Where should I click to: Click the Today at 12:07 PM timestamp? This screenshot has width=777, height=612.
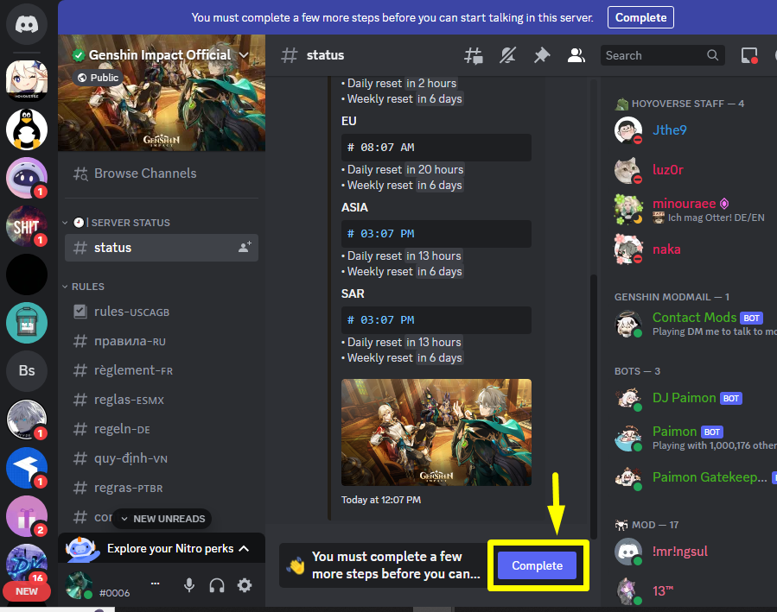pos(381,500)
